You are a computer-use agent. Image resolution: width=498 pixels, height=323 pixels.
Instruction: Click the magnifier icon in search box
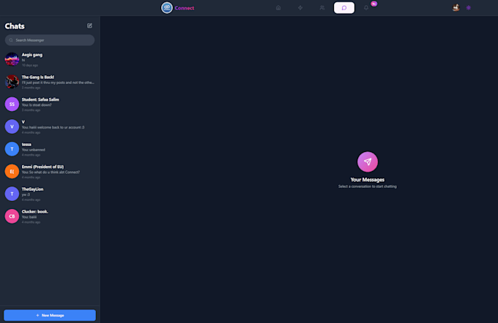(x=11, y=40)
